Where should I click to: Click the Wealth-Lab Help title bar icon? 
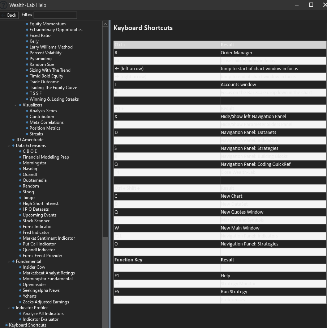tap(4, 5)
